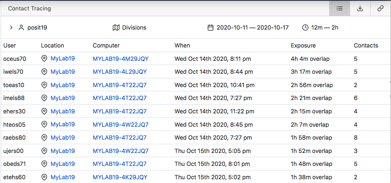This screenshot has width=391, height=183.
Task: Click the user icon beside posit19
Action: 21,28
